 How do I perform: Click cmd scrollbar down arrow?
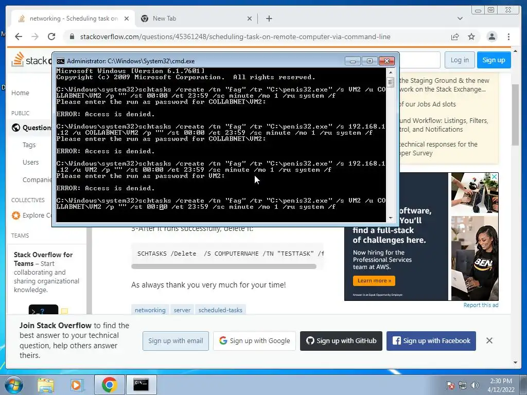pos(390,218)
